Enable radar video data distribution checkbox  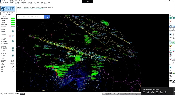[x=2, y=48]
